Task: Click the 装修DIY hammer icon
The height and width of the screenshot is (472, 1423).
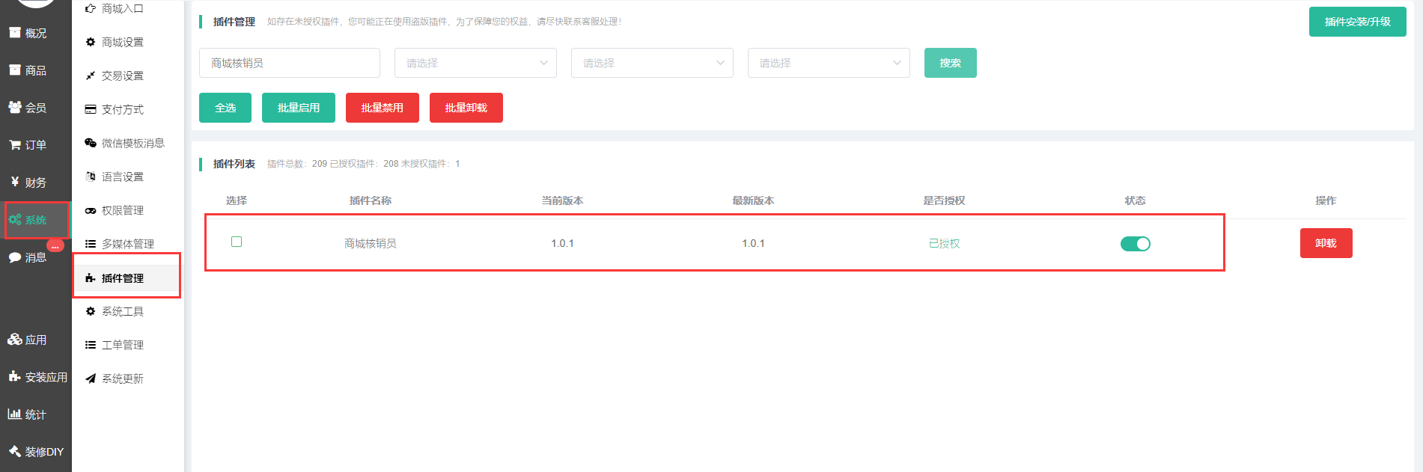Action: [x=15, y=451]
